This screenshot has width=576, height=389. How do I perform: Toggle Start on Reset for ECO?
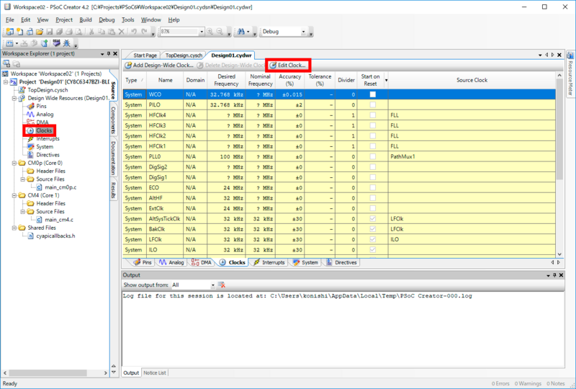[372, 187]
